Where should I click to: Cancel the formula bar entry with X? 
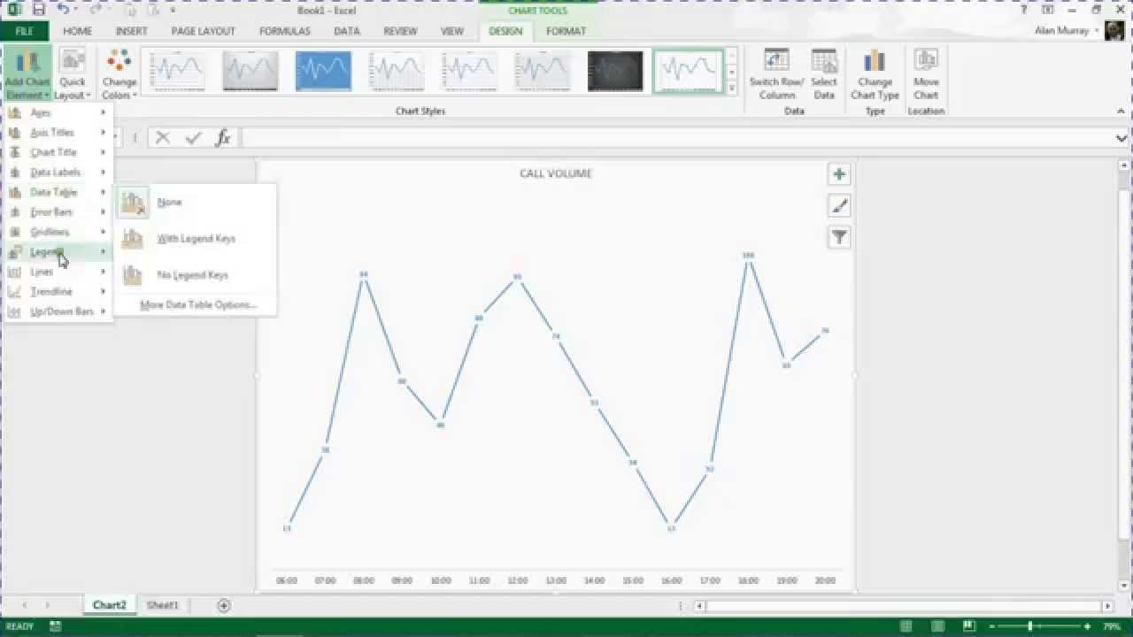pyautogui.click(x=162, y=138)
